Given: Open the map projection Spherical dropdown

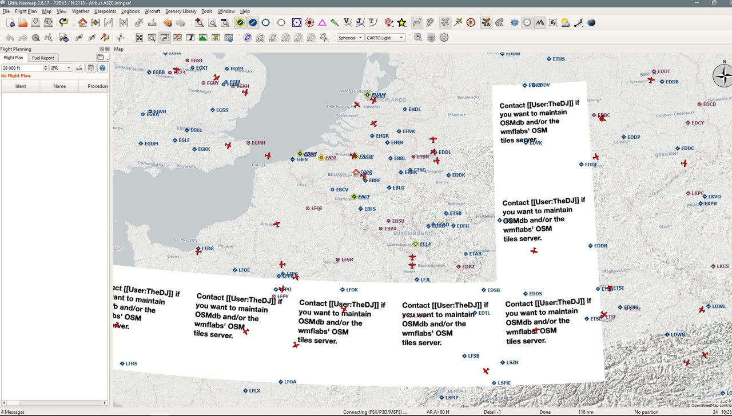Looking at the screenshot, I should click(350, 38).
